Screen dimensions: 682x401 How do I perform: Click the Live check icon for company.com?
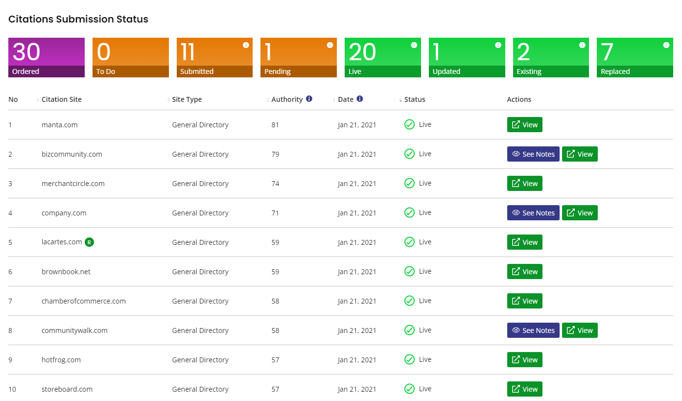point(409,212)
